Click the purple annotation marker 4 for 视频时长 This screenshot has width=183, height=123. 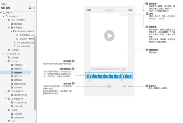[x=147, y=86]
